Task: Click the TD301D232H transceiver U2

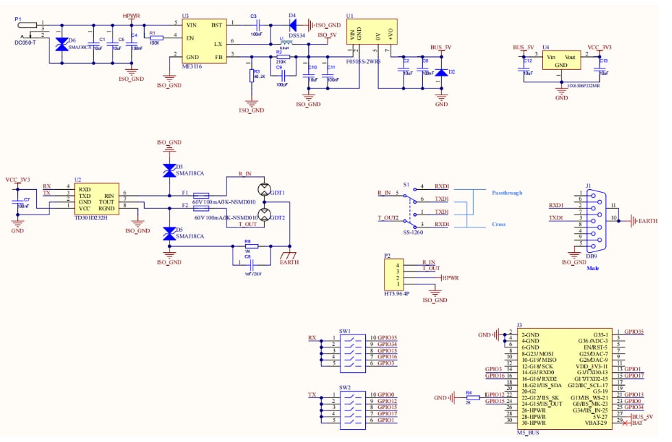Action: [x=95, y=199]
